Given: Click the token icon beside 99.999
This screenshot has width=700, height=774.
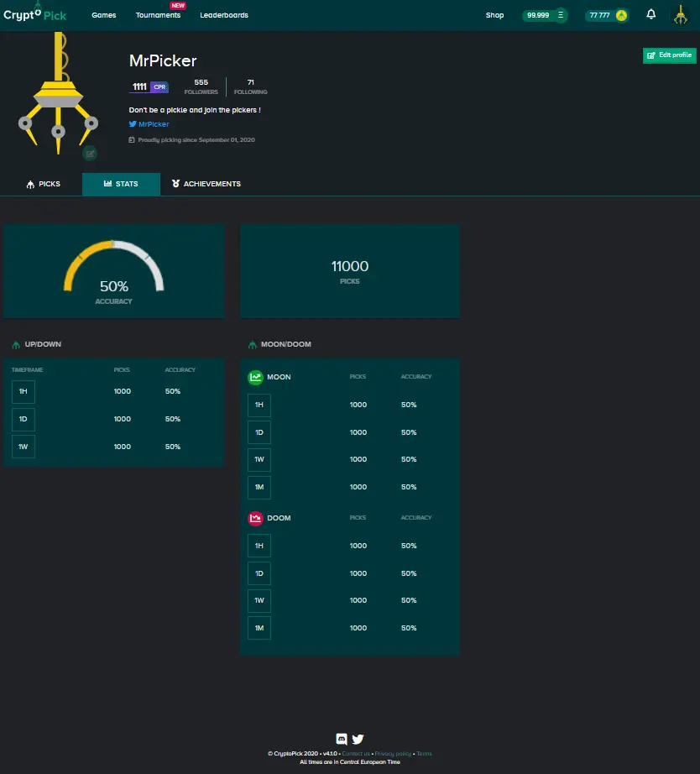Looking at the screenshot, I should [561, 15].
